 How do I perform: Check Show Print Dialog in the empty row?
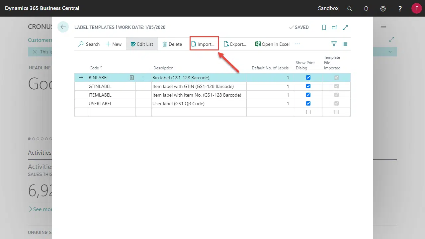click(308, 112)
